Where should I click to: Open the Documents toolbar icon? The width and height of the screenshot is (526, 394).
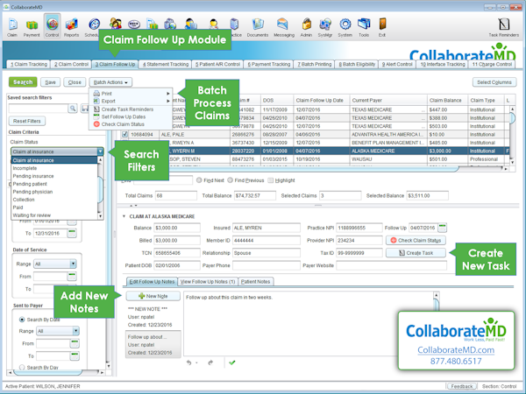point(257,25)
